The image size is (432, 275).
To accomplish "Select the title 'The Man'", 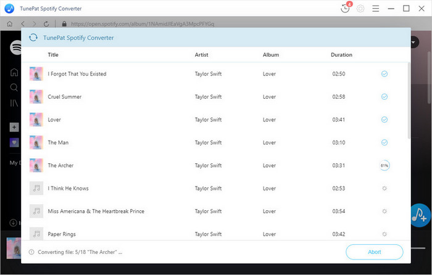I will 58,142.
